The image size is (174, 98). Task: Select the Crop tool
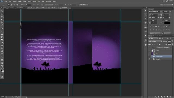[x=2, y=23]
